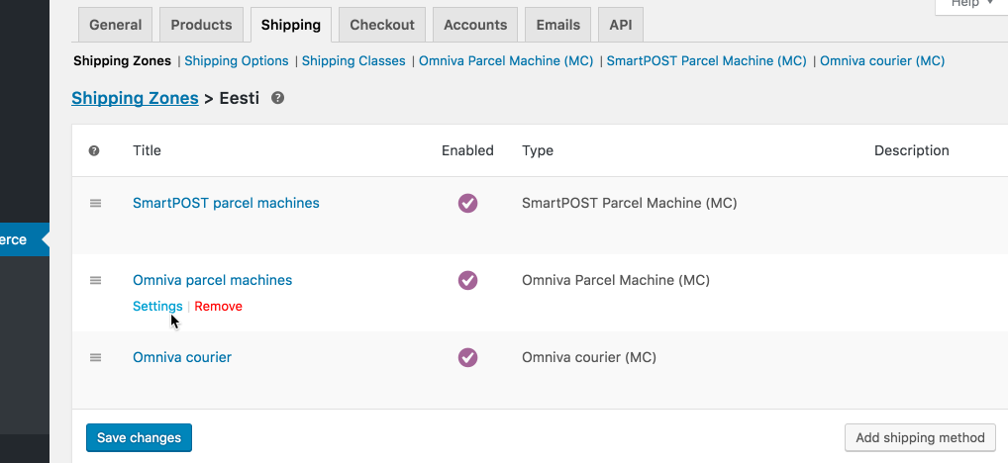The image size is (1008, 463).
Task: Click the help icon next to Eesti heading
Action: [277, 98]
